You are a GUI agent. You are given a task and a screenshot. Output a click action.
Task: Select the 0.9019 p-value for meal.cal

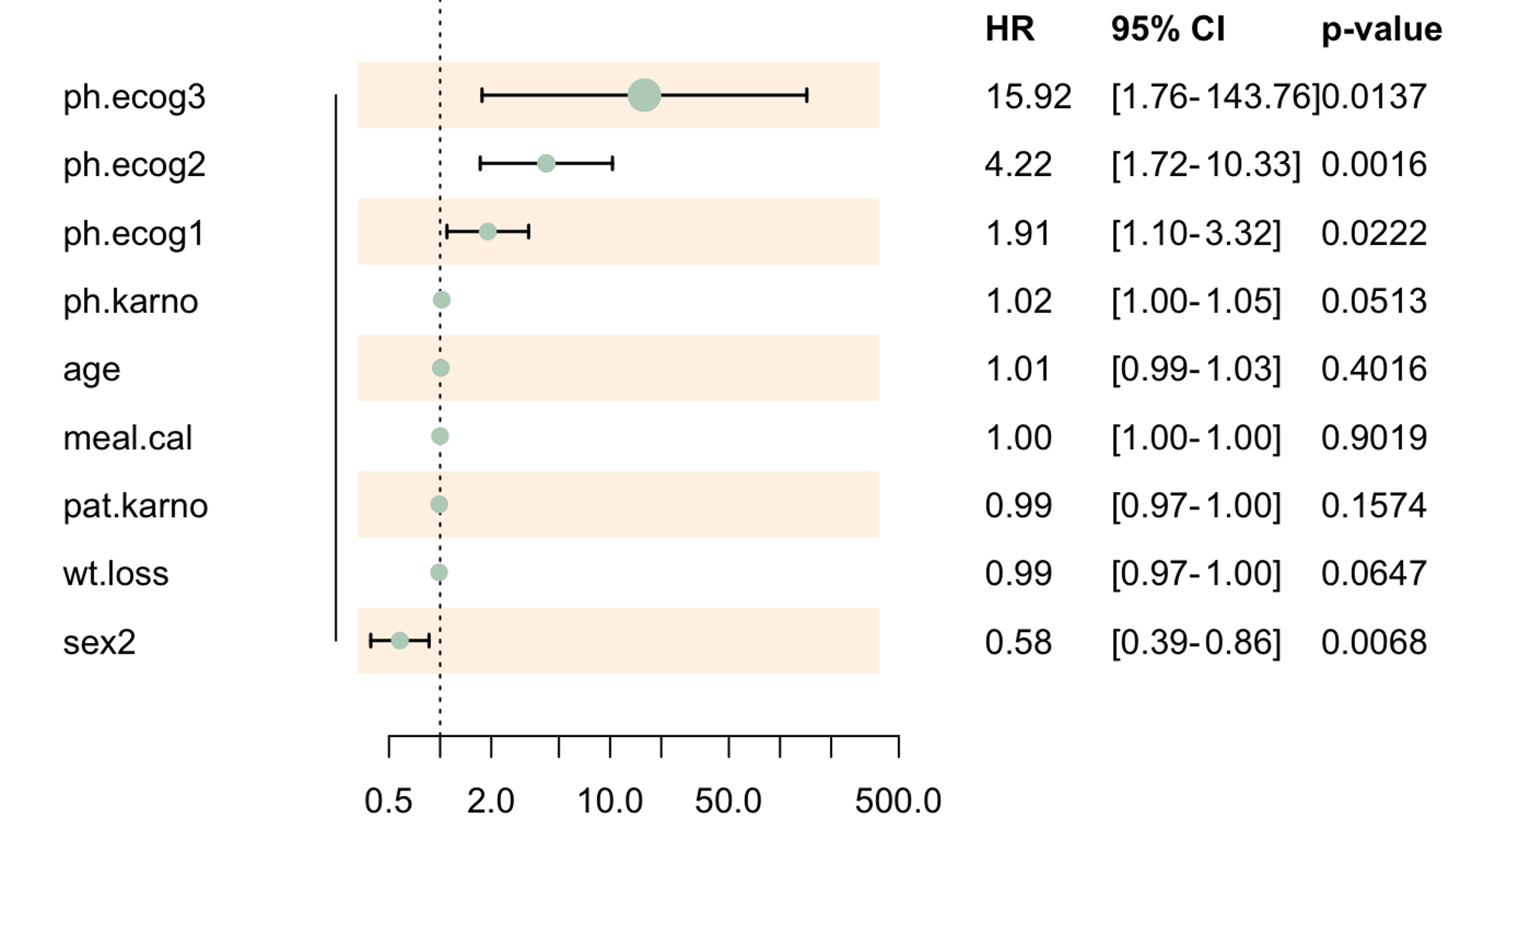1374,438
